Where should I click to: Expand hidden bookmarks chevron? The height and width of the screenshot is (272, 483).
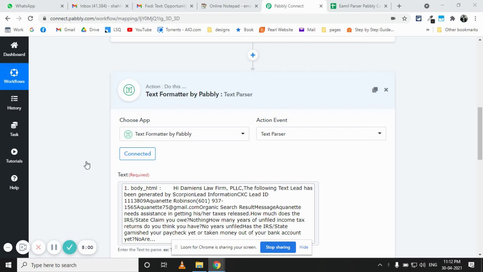[428, 30]
